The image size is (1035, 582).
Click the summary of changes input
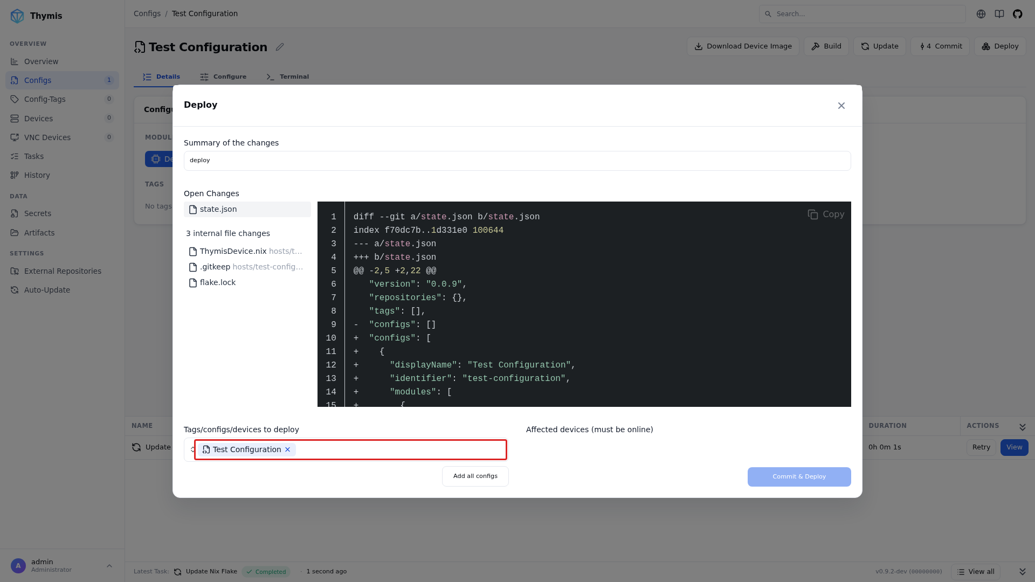[517, 161]
